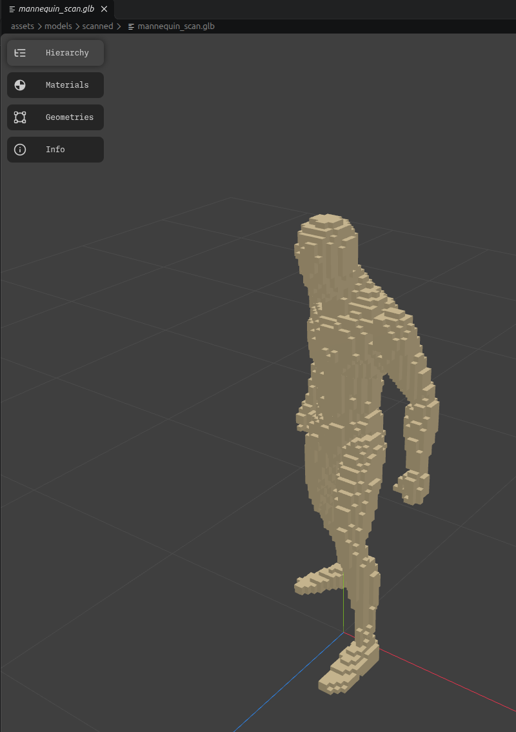This screenshot has width=516, height=732.
Task: Open the Geometries panel
Action: pyautogui.click(x=55, y=117)
